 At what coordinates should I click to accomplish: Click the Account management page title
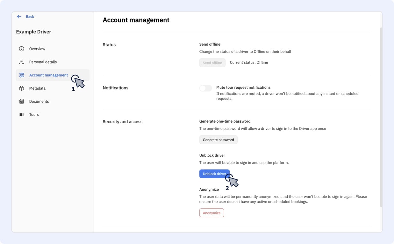136,20
